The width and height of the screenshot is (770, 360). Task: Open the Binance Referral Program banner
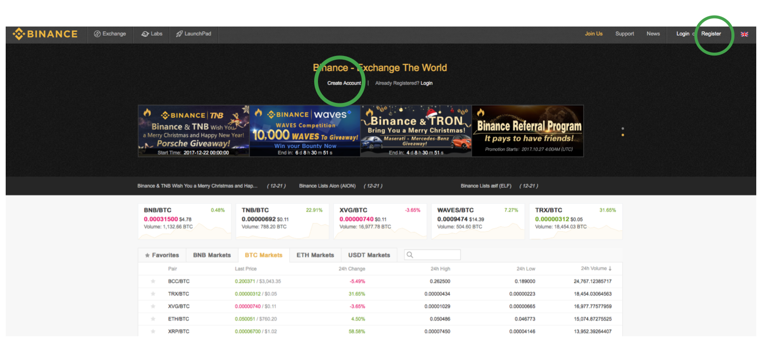point(528,131)
